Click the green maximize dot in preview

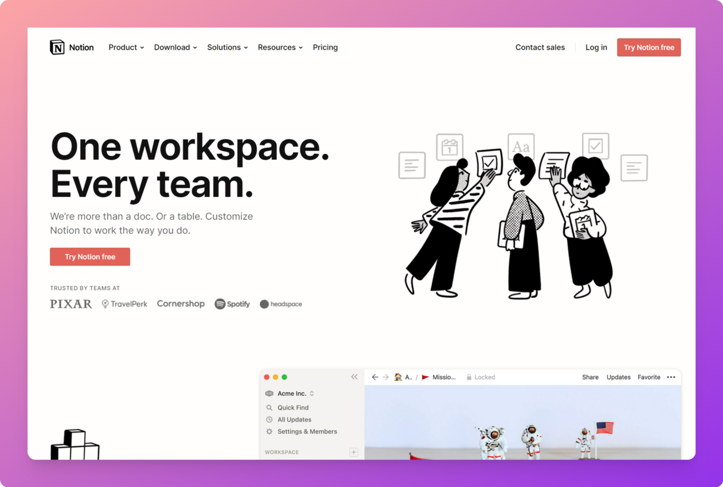284,377
